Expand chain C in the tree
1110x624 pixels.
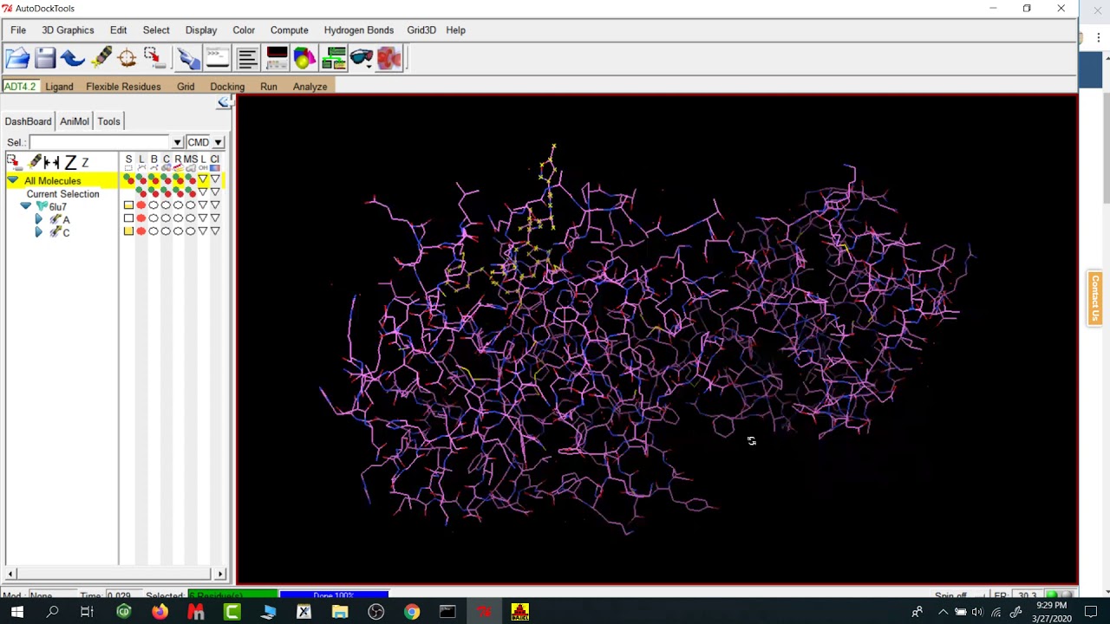(x=38, y=232)
